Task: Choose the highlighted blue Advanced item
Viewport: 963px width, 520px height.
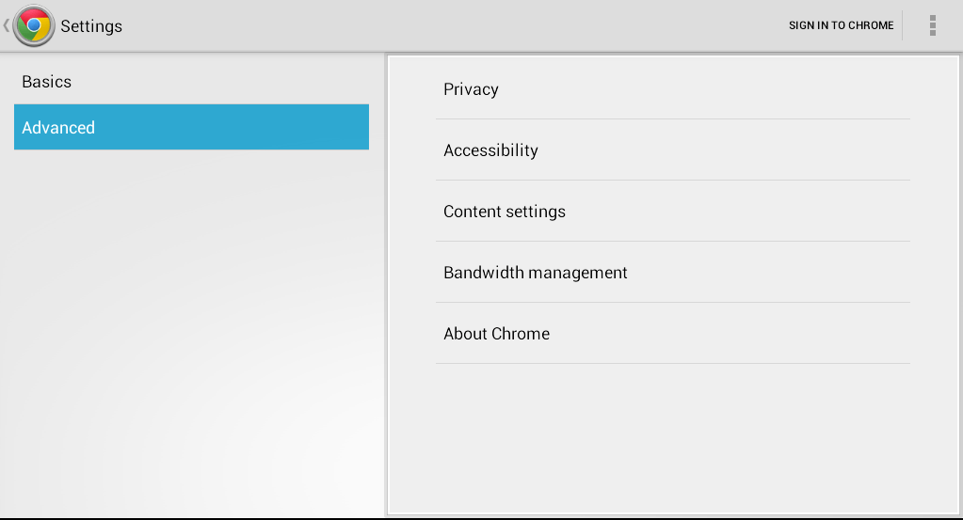Action: (192, 127)
